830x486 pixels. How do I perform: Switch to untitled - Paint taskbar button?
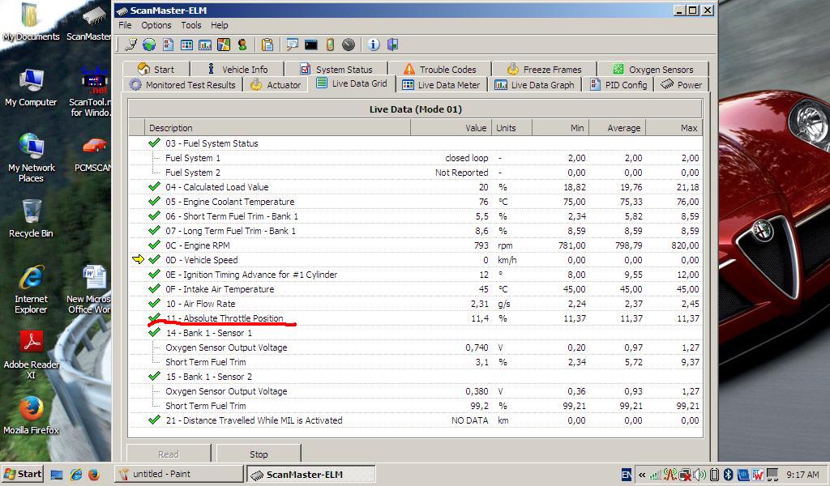coord(178,474)
